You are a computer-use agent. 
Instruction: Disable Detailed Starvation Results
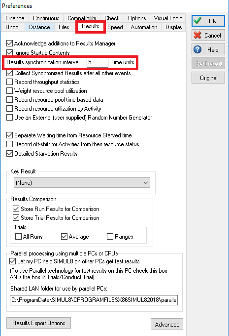point(10,154)
